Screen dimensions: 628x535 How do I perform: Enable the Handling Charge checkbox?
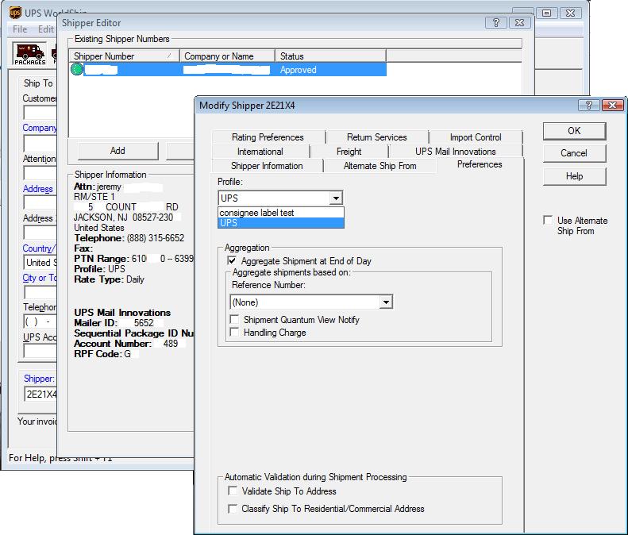[x=234, y=332]
